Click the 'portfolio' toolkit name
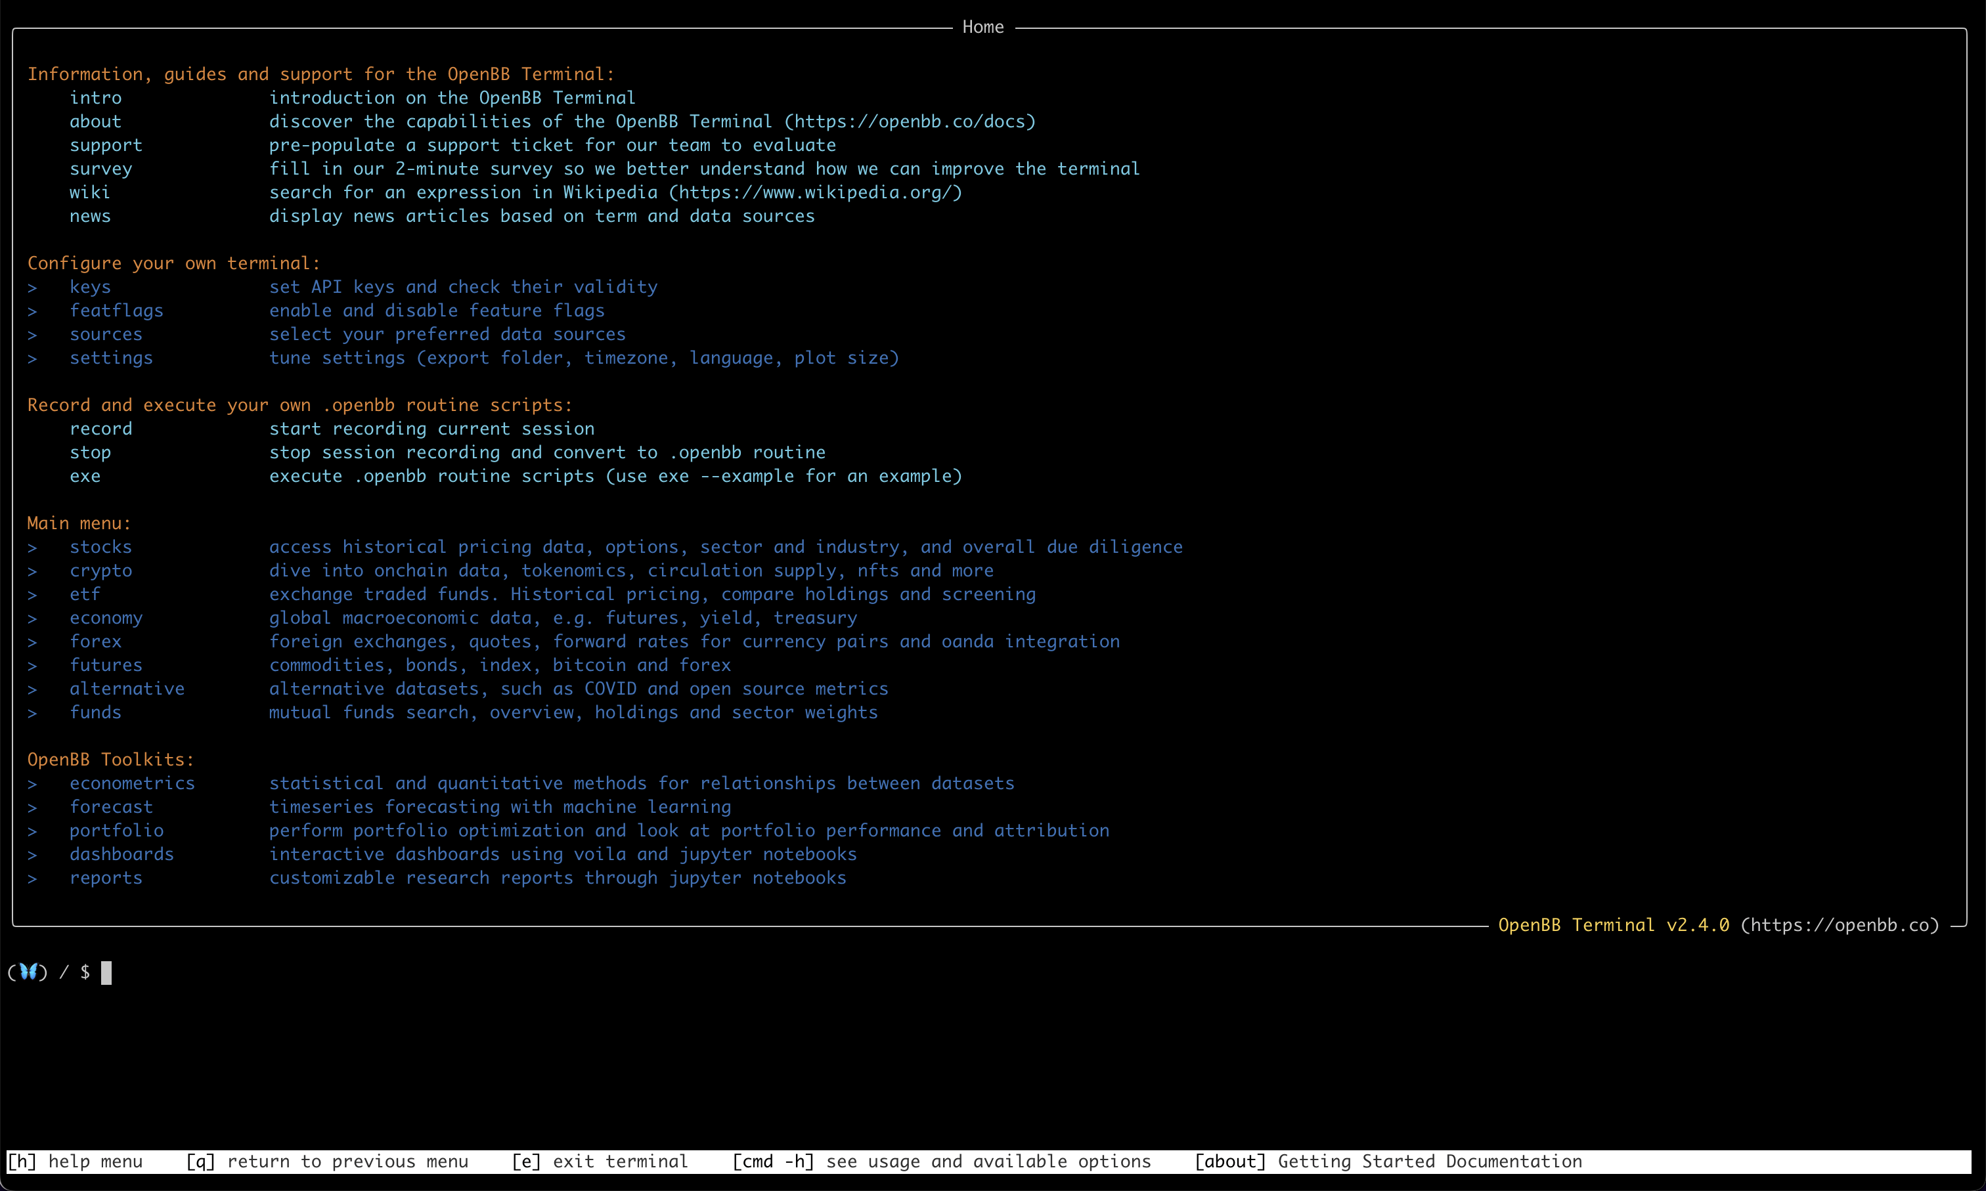The height and width of the screenshot is (1191, 1986). tap(116, 831)
